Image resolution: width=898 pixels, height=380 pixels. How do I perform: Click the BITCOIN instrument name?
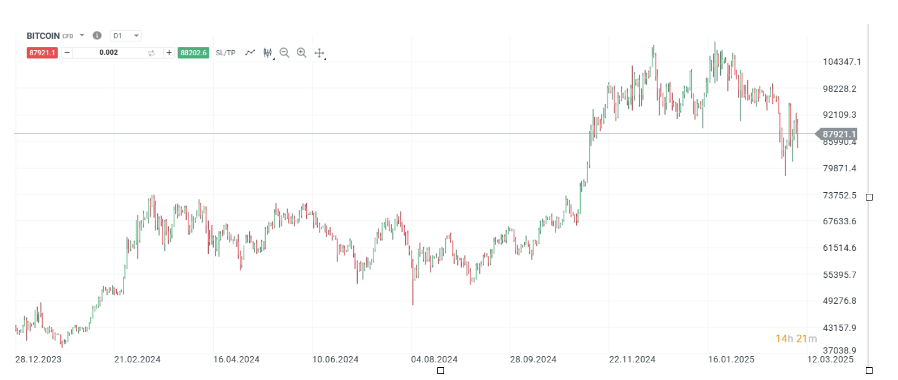pos(43,36)
